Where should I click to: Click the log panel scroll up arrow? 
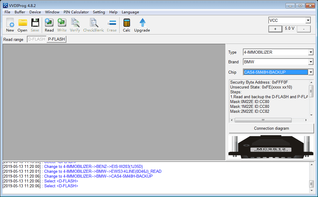coord(312,165)
